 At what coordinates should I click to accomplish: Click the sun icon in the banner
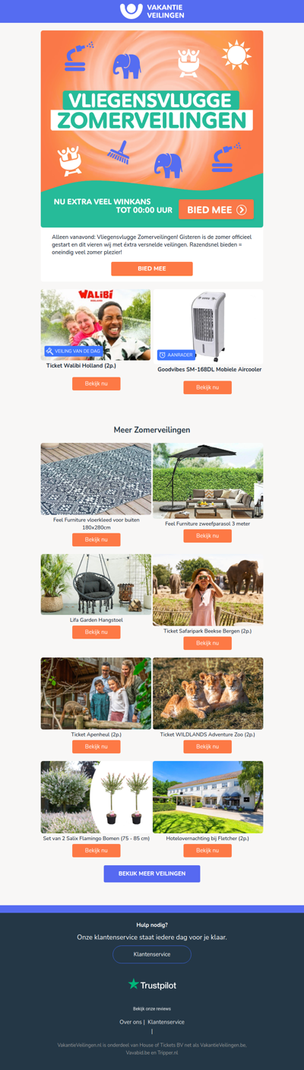coord(236,56)
